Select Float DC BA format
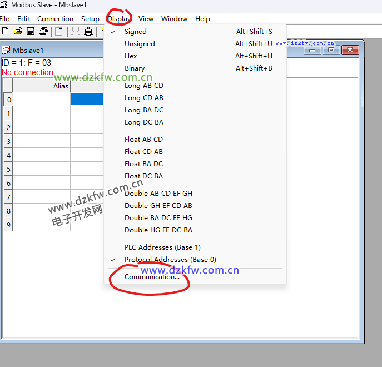Image resolution: width=382 pixels, height=367 pixels. [195, 176]
